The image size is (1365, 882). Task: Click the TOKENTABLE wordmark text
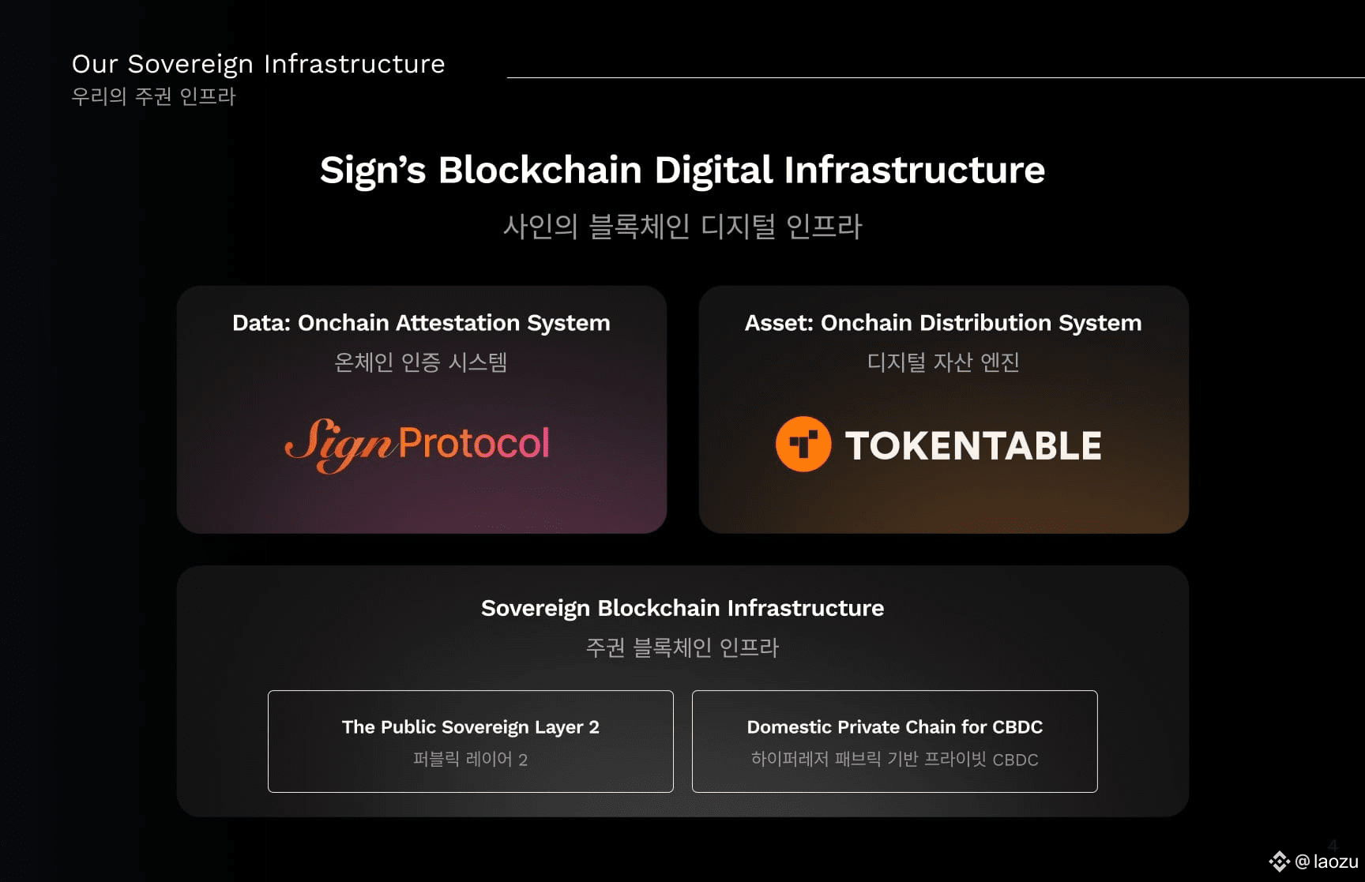click(973, 446)
